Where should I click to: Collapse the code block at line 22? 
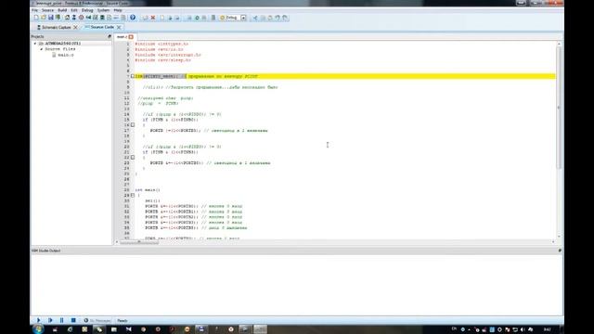133,157
